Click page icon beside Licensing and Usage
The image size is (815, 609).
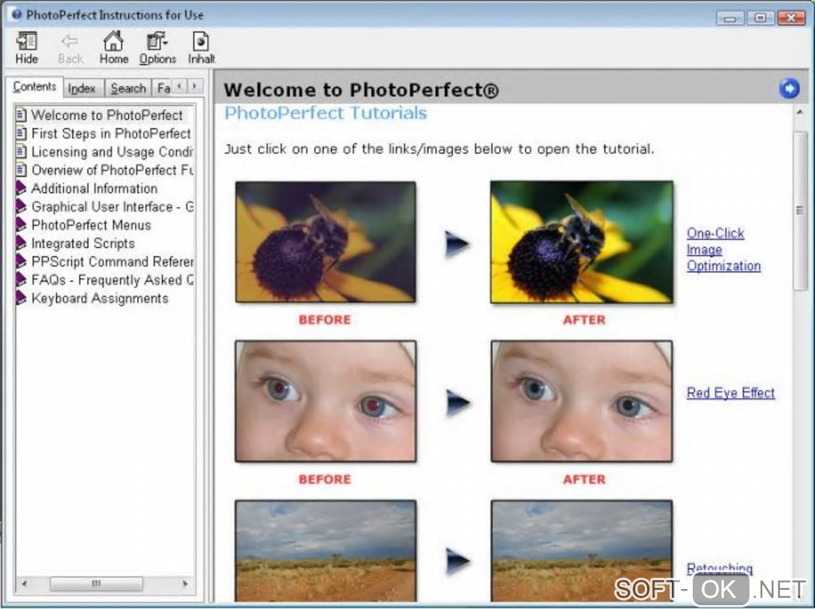[22, 151]
